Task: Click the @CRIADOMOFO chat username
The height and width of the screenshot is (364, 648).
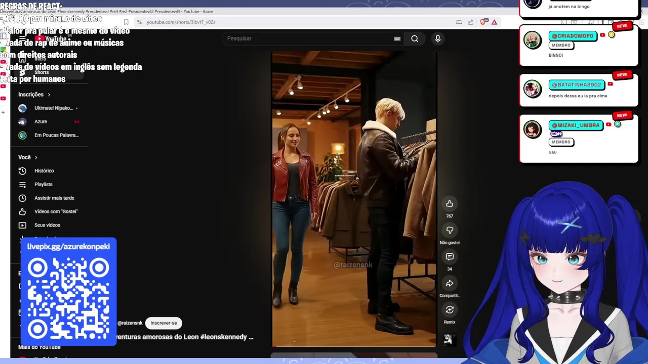Action: point(573,36)
